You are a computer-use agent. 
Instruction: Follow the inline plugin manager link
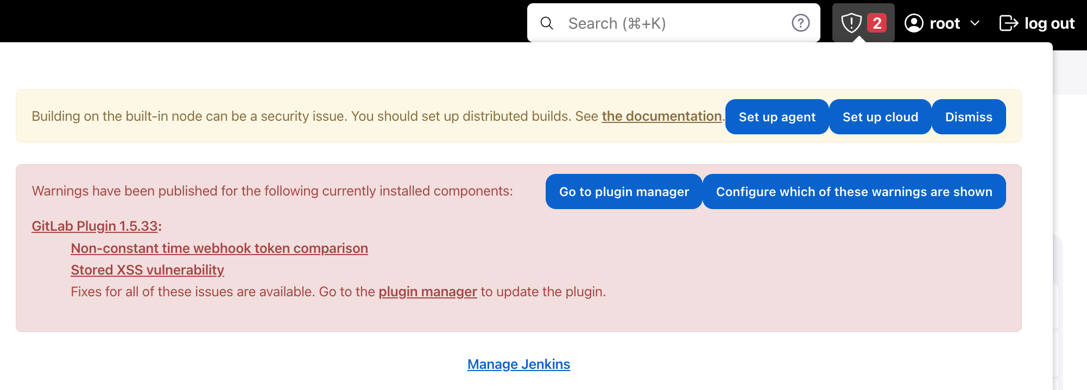click(428, 291)
